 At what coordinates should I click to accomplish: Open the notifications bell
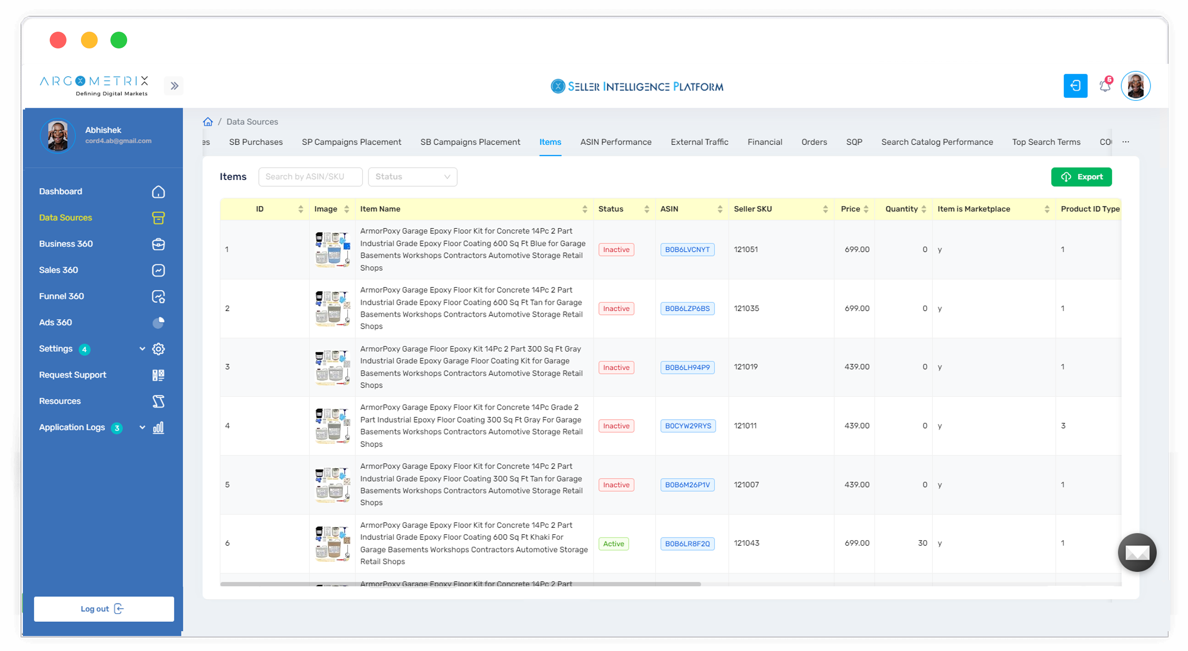click(x=1104, y=86)
